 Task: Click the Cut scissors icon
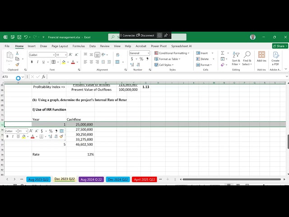click(x=17, y=53)
